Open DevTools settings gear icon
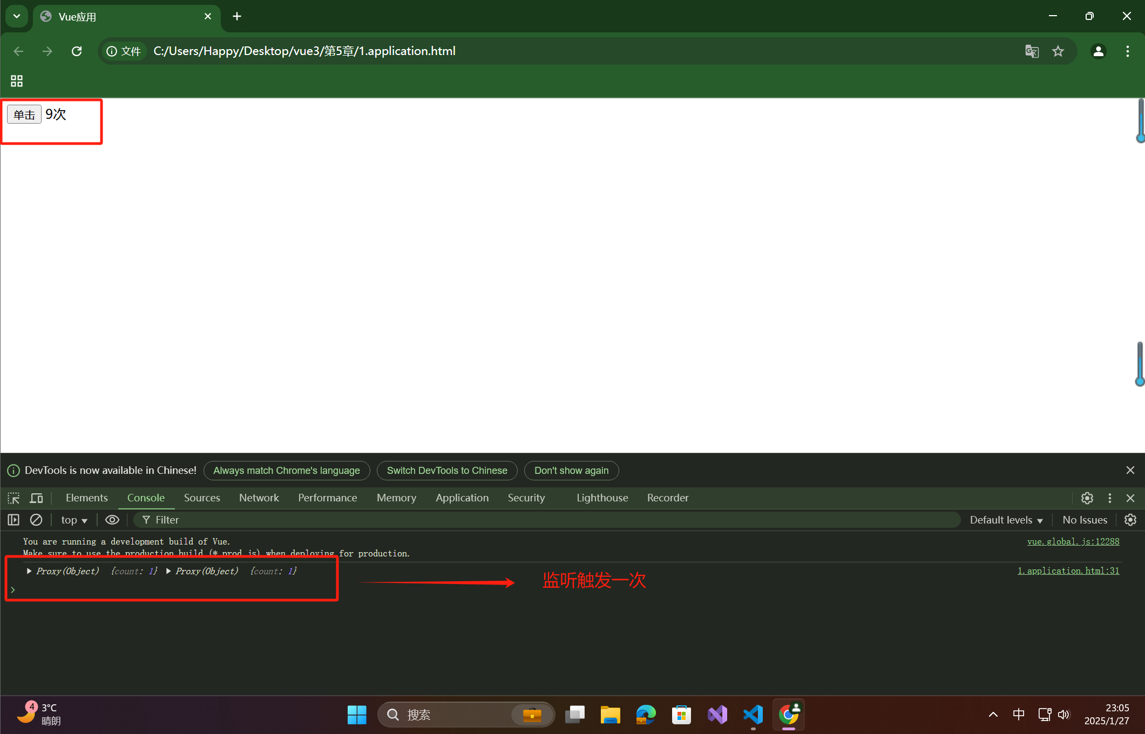This screenshot has width=1145, height=734. (1087, 498)
